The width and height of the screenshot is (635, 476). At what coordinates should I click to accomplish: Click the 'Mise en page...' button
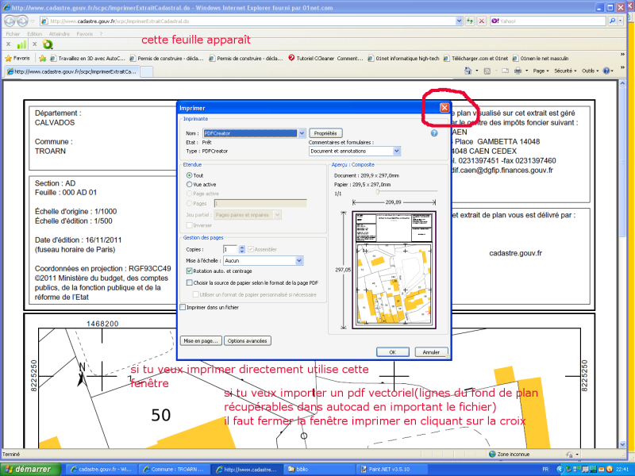pyautogui.click(x=201, y=341)
